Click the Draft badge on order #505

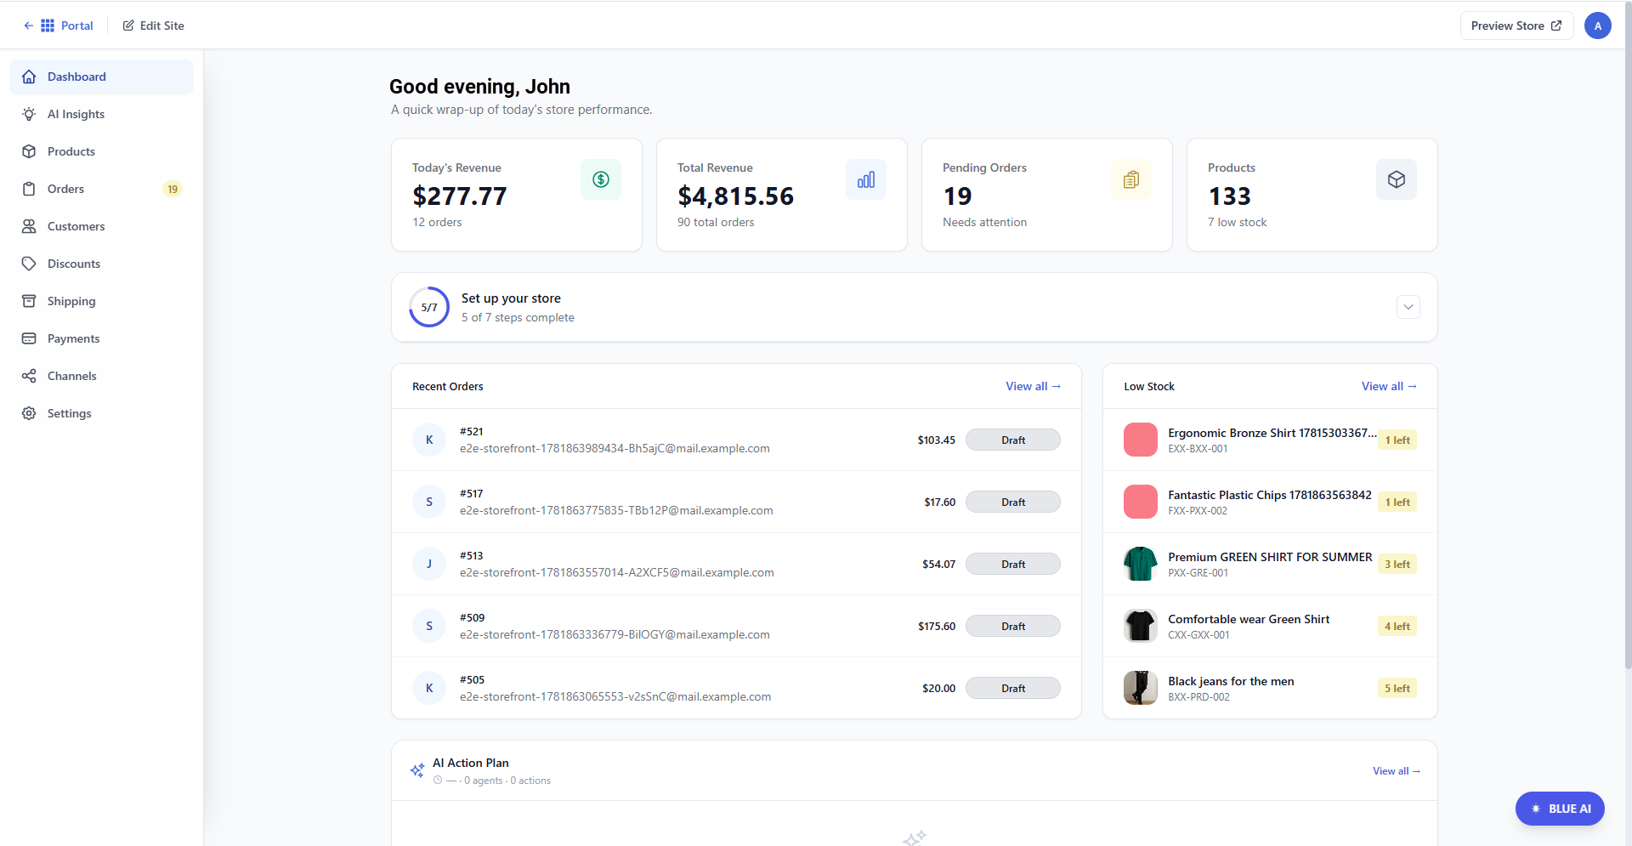click(1013, 688)
